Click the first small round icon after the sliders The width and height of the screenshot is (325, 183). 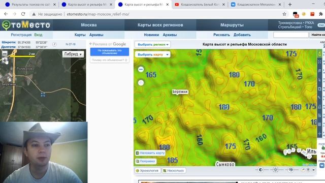tap(303, 170)
